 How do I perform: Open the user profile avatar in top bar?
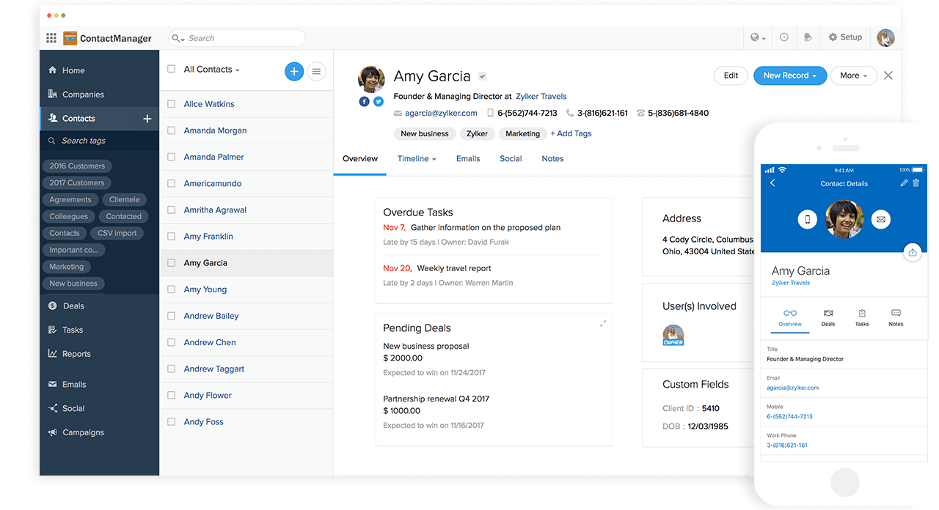click(x=885, y=37)
